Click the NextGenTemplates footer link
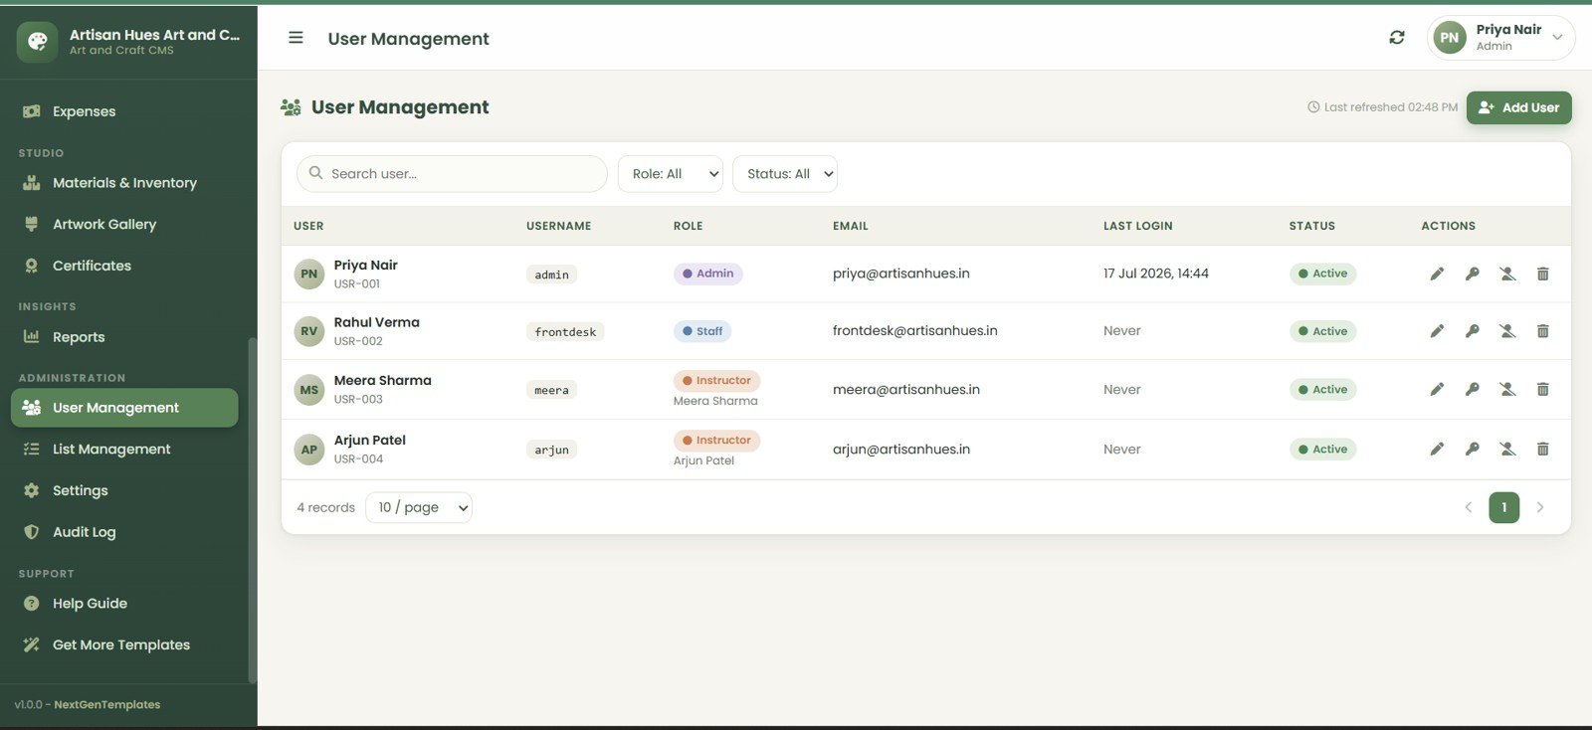1592x730 pixels. coord(106,705)
